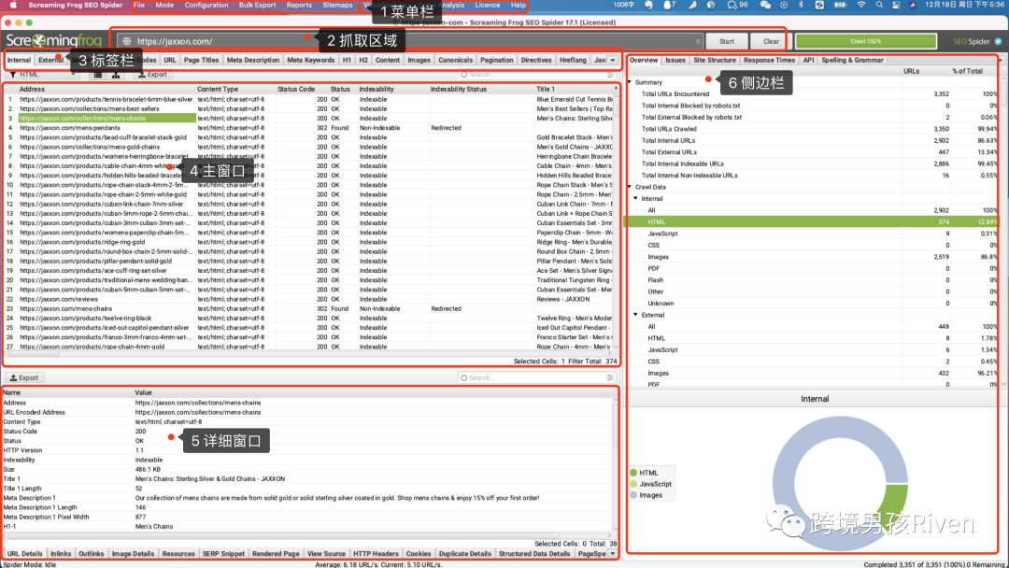Open the Twitter bird icon beside SEO Spider
1009x568 pixels.
(x=998, y=41)
